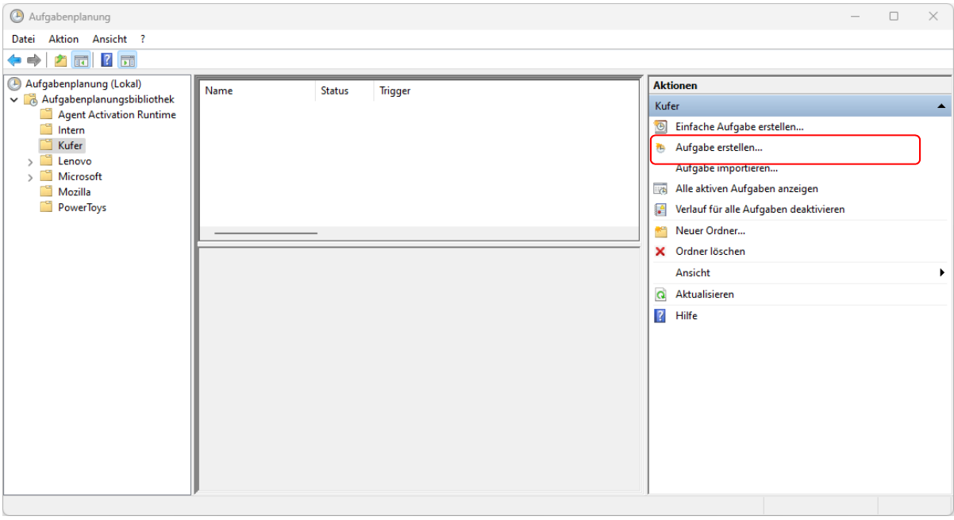Sort the task list by the Status column
Viewport: 954px width, 520px height.
click(344, 91)
